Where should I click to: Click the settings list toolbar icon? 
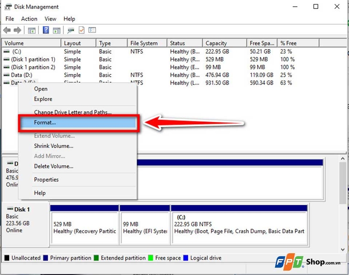[x=92, y=30]
